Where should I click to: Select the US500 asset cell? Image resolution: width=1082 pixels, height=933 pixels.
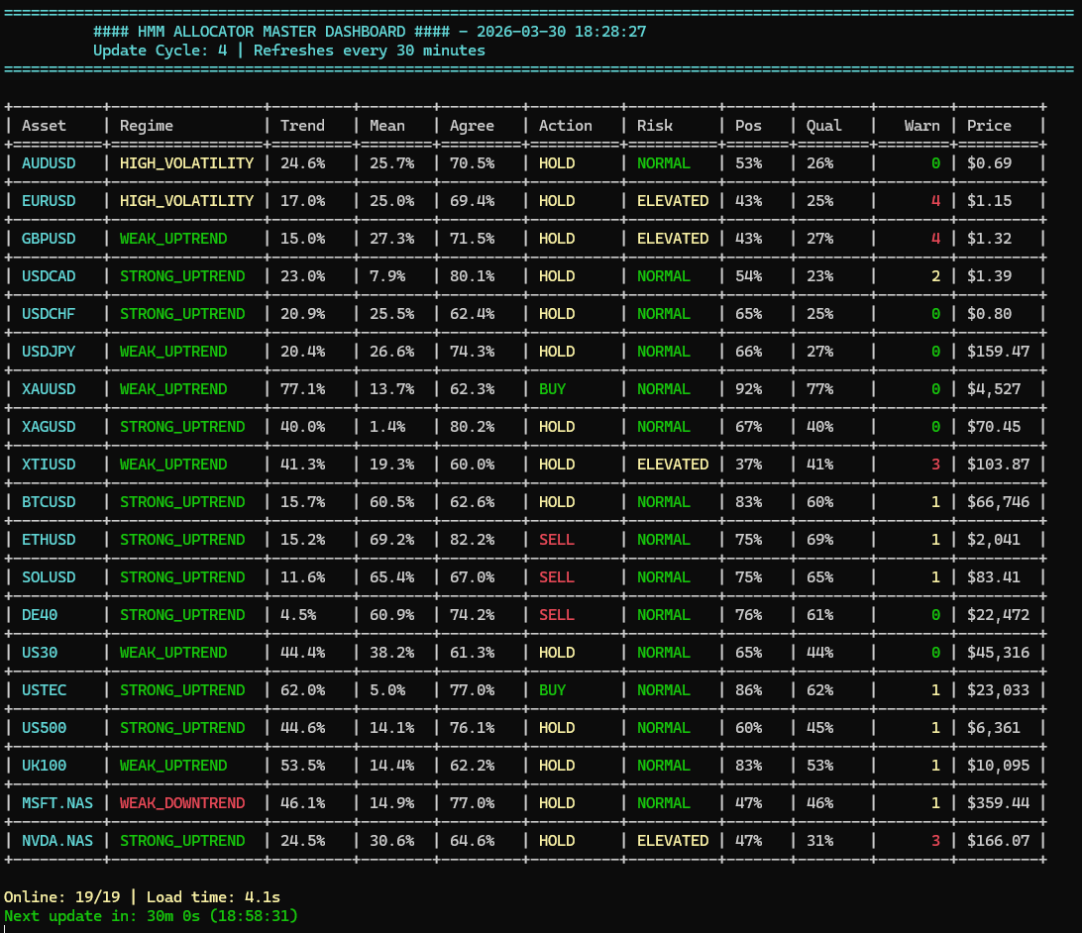pyautogui.click(x=45, y=728)
